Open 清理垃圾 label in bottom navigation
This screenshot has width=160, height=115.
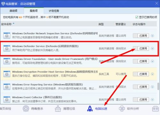[69, 109]
